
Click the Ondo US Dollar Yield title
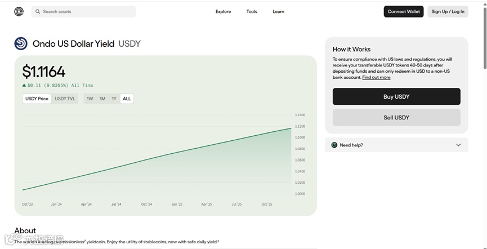pos(74,44)
